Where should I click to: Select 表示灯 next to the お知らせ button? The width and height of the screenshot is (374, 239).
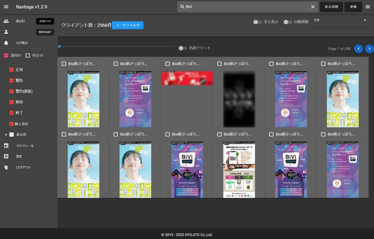[x=20, y=21]
